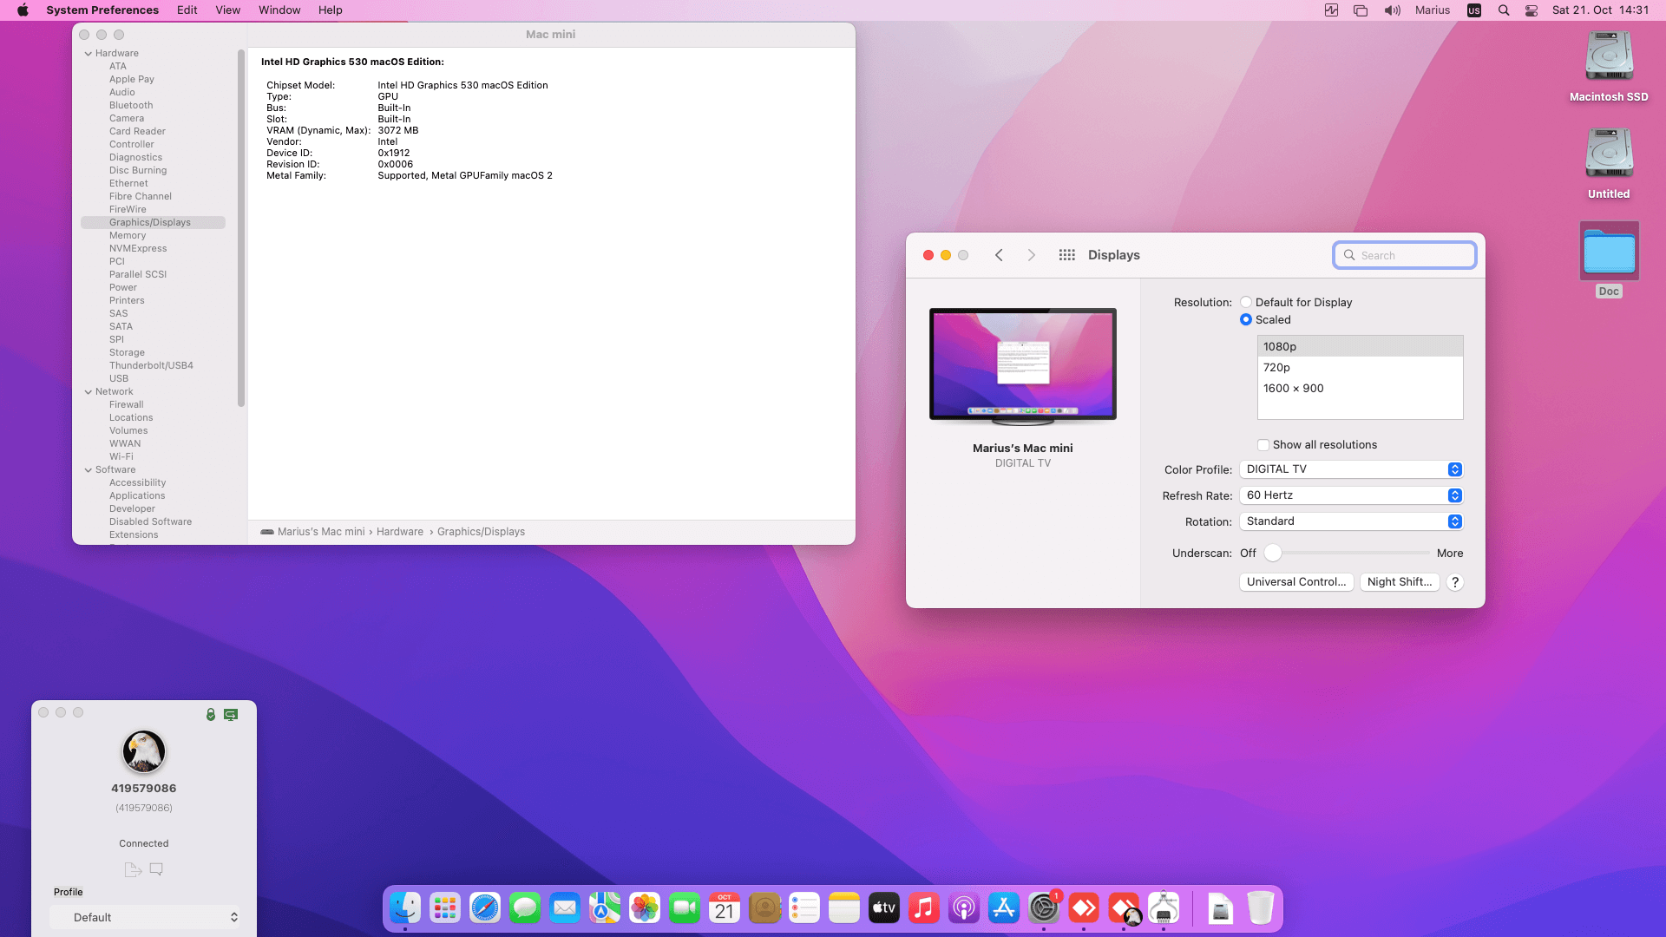The width and height of the screenshot is (1666, 937).
Task: Open Control Center in menu bar
Action: 1532,10
